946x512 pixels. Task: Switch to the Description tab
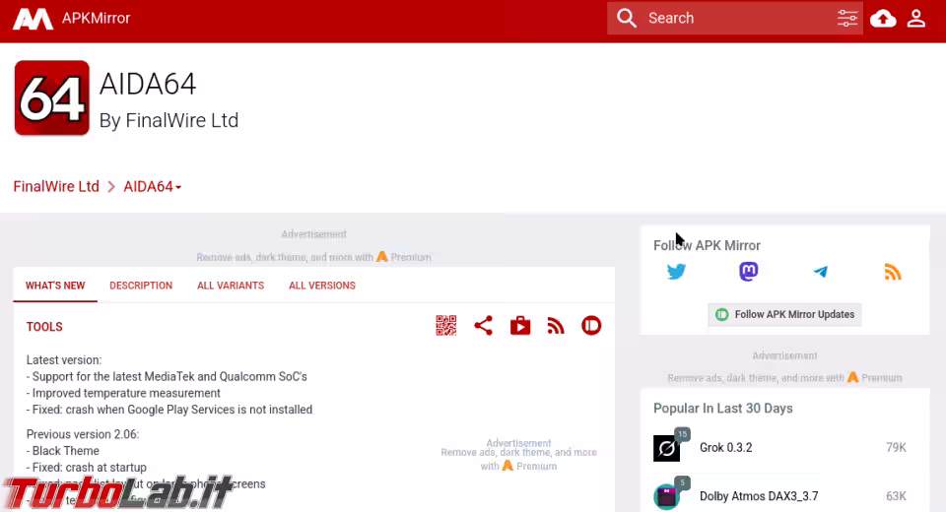(141, 286)
